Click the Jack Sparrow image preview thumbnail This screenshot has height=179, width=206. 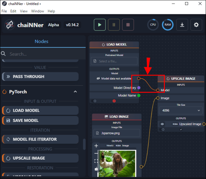(x=117, y=163)
